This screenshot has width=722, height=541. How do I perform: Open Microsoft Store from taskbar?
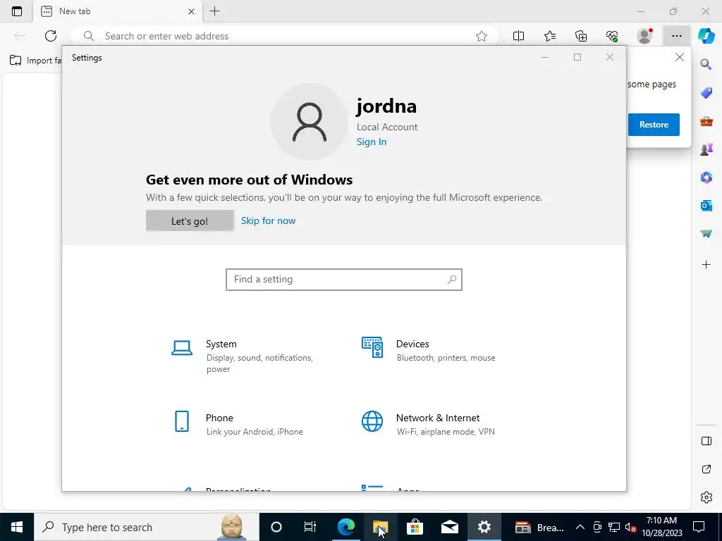coord(415,527)
